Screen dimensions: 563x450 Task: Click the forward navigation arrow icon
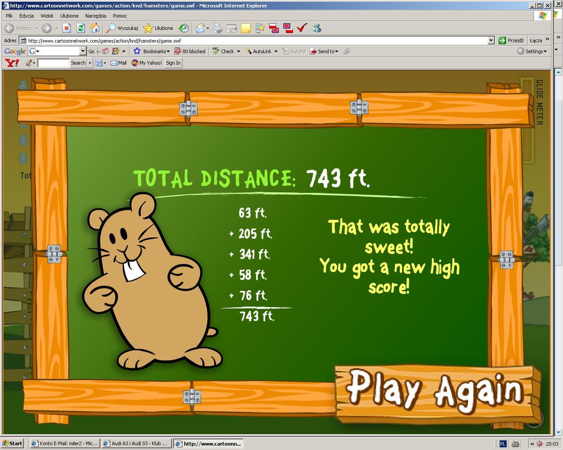point(47,28)
